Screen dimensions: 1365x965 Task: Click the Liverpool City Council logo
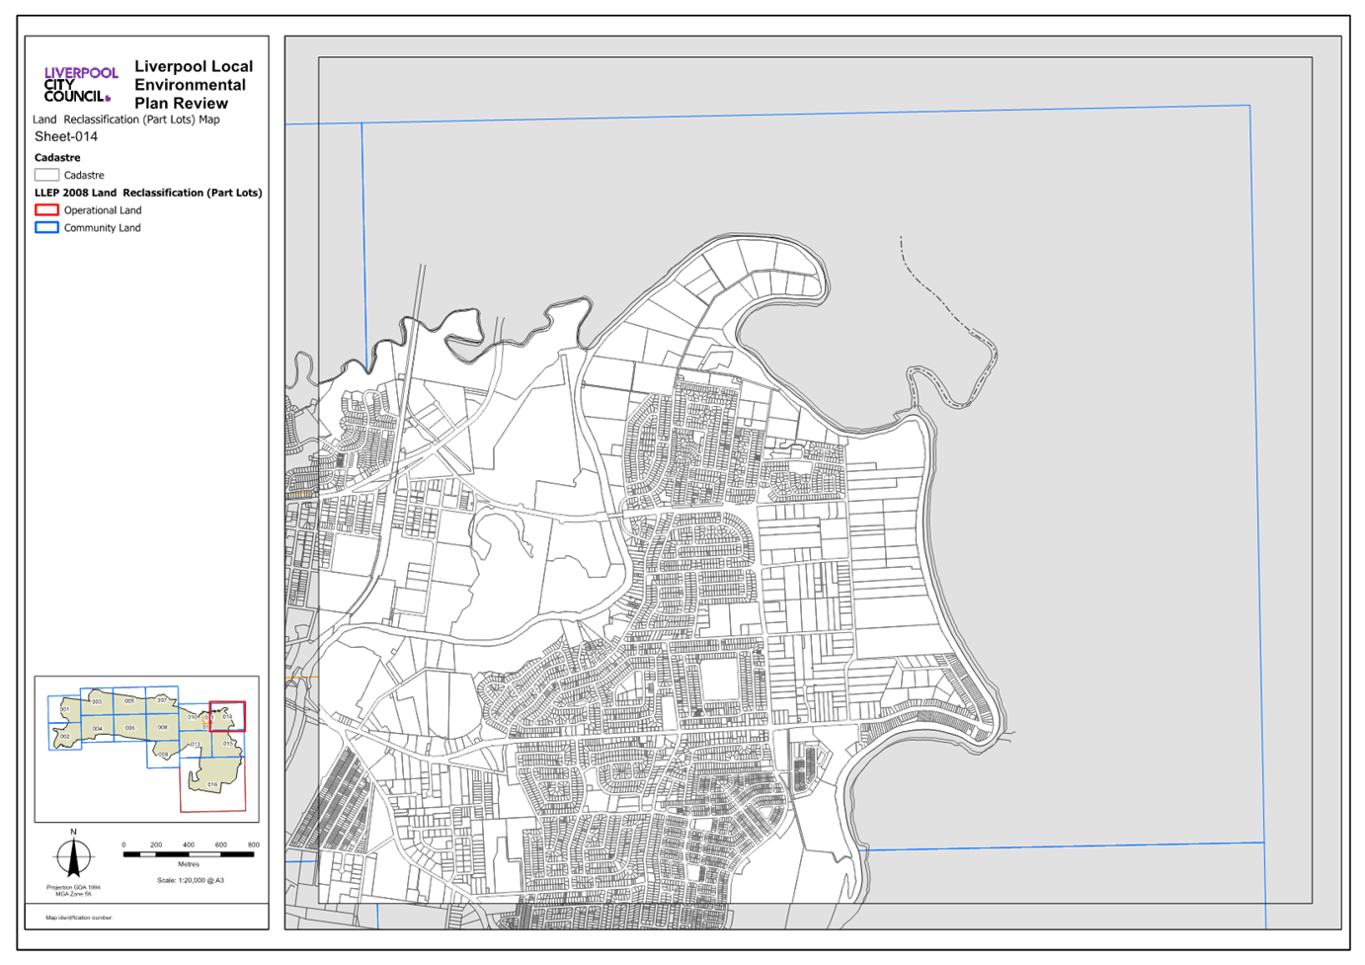[x=80, y=84]
